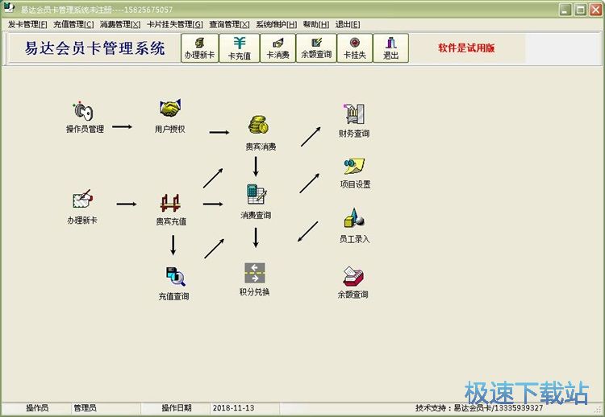Click the 易达会员卡管理系统 title banner
This screenshot has width=605, height=417.
tap(94, 48)
